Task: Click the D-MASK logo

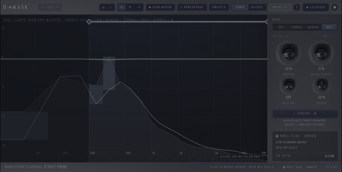Action: point(16,7)
